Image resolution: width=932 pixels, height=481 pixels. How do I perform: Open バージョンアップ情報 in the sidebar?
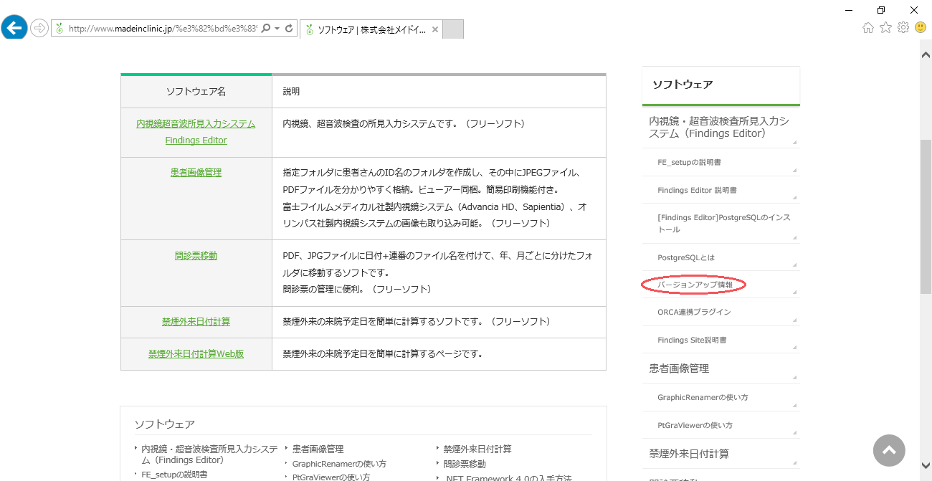[x=695, y=285]
